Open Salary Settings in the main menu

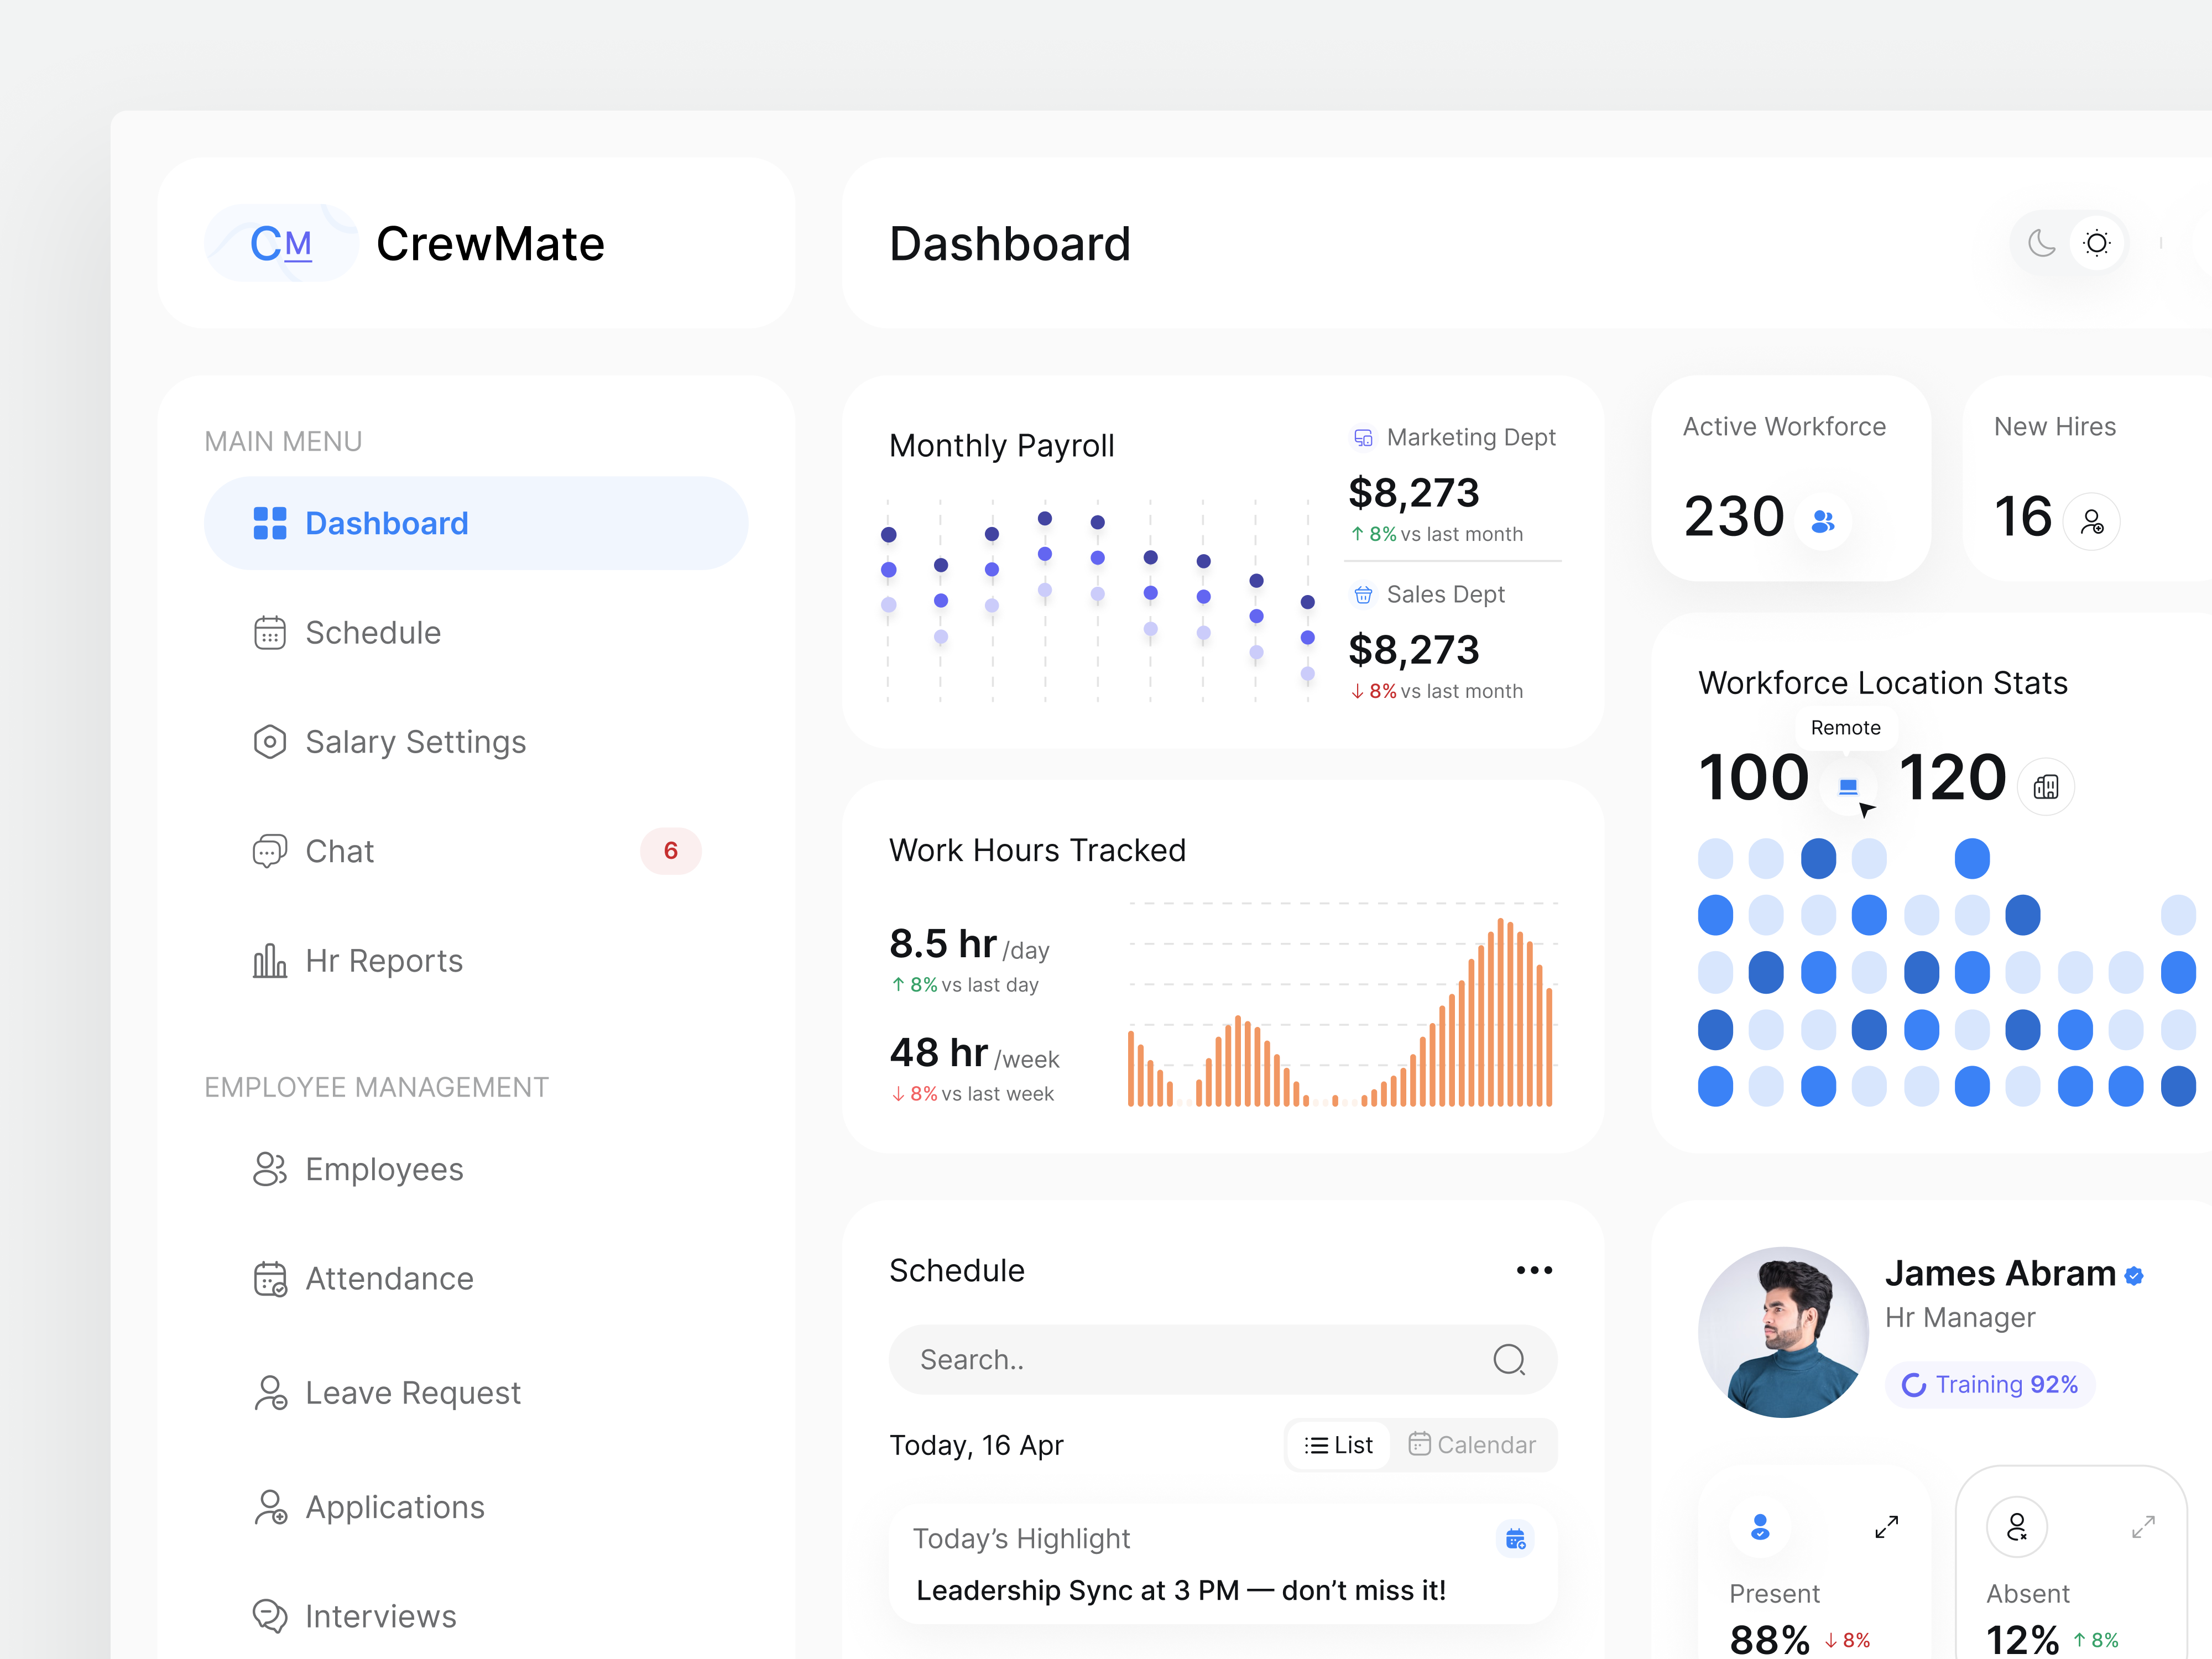[x=414, y=742]
